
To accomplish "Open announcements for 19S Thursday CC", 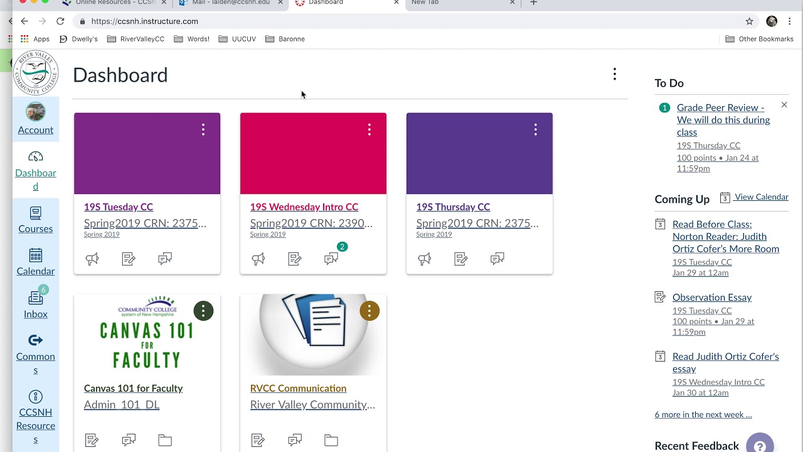I will pyautogui.click(x=425, y=259).
